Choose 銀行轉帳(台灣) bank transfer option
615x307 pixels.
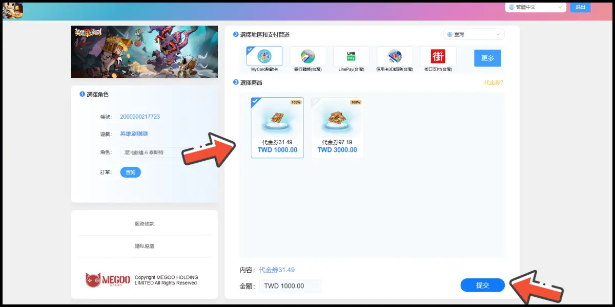pyautogui.click(x=307, y=59)
